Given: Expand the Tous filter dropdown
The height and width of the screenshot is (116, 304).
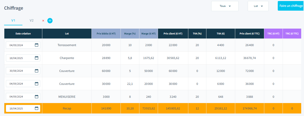Looking at the screenshot, I should [x=225, y=6].
